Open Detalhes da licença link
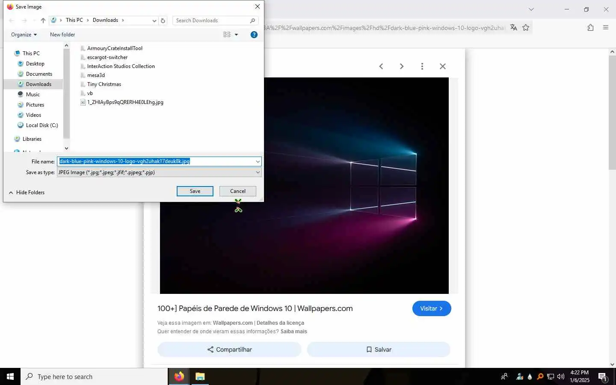 pos(280,323)
